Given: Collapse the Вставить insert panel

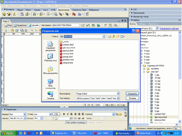Looking at the screenshot, I should click(5, 9).
